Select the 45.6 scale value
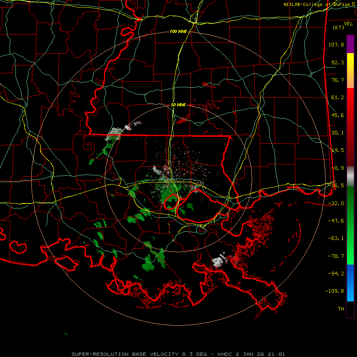The image size is (357, 357). [338, 115]
